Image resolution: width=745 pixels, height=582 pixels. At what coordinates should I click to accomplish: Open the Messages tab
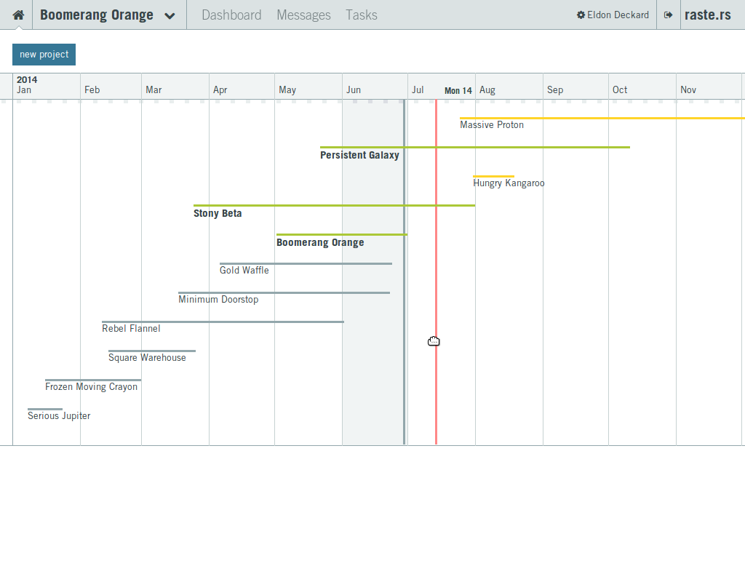303,15
